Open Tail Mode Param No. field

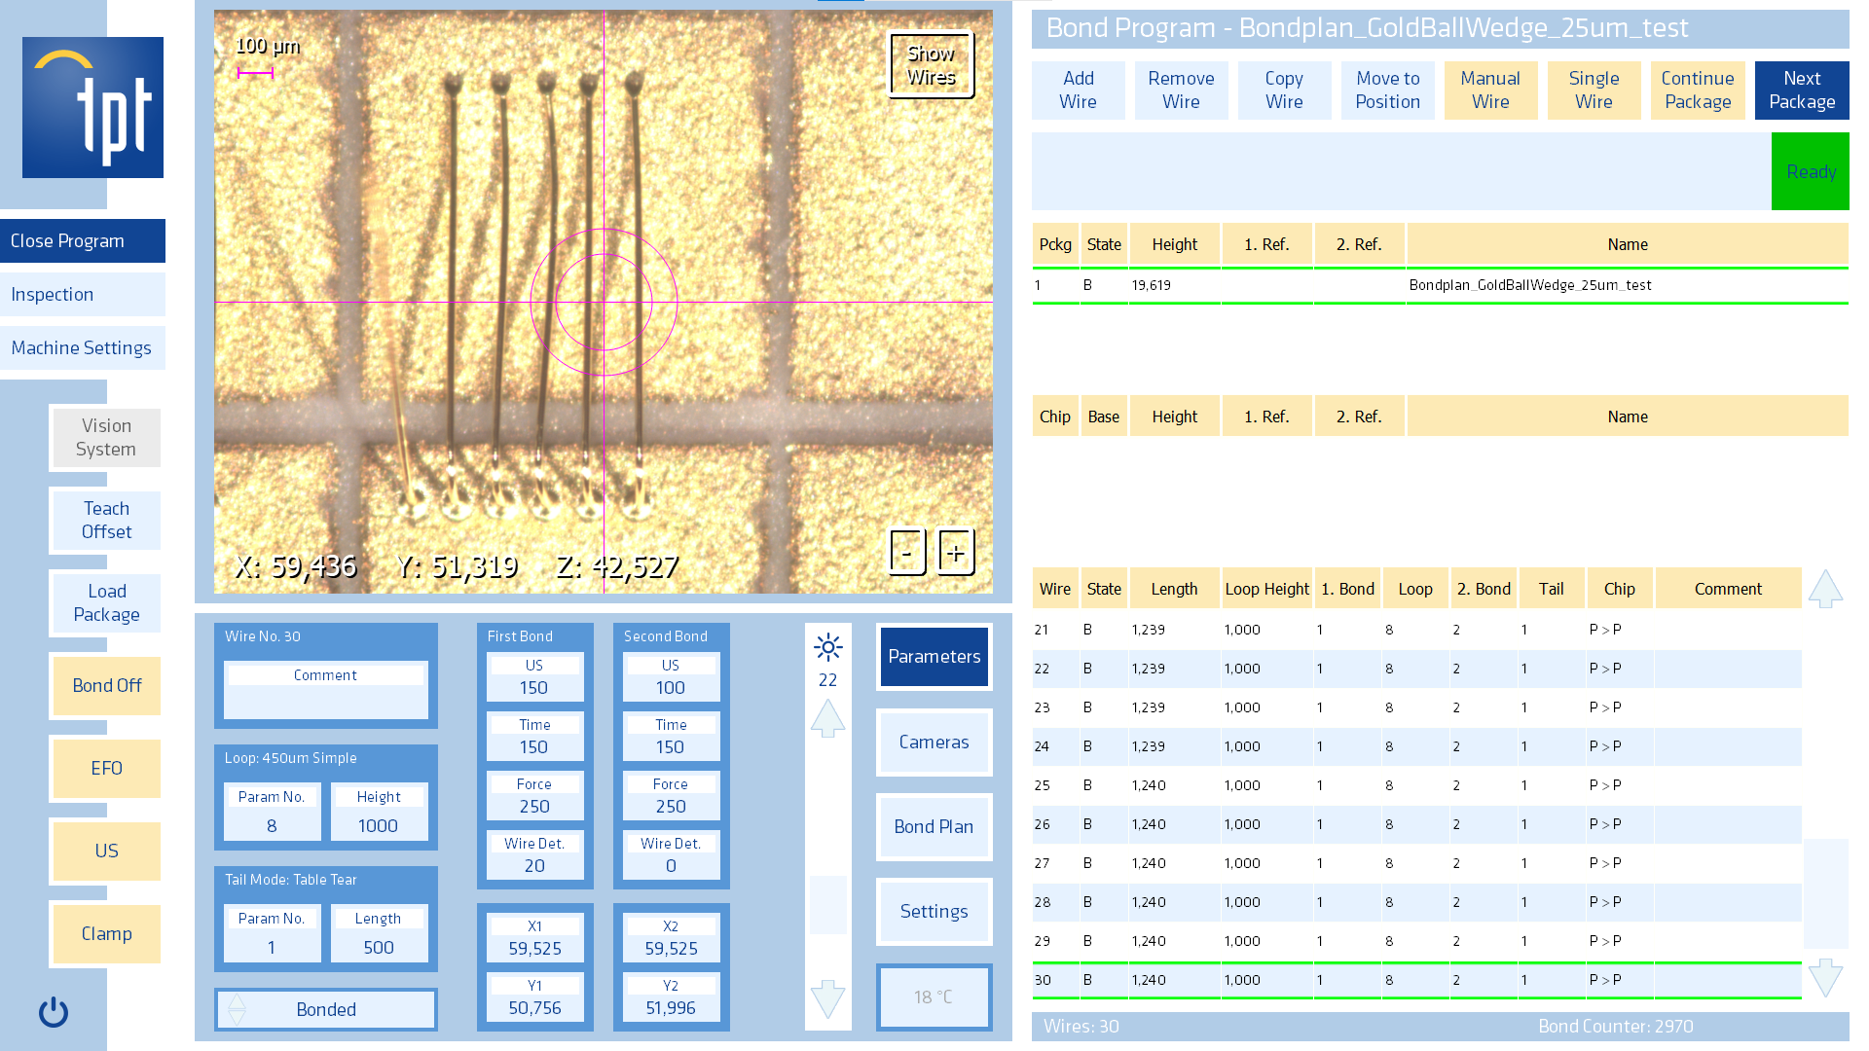pos(272,933)
